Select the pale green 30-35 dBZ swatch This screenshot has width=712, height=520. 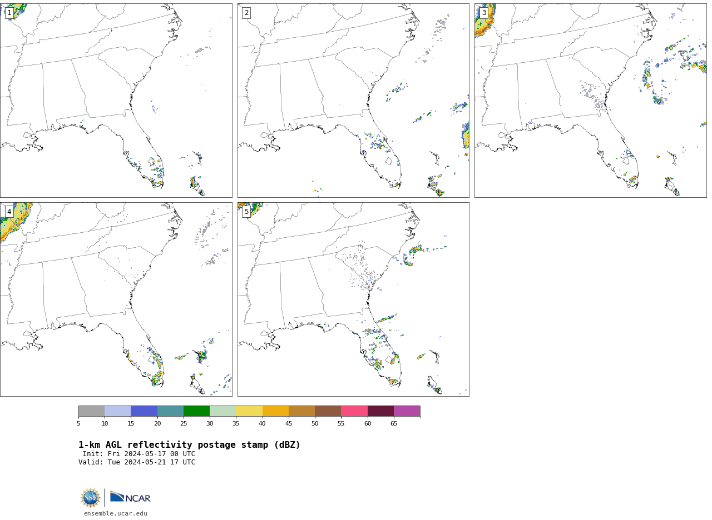tap(223, 411)
